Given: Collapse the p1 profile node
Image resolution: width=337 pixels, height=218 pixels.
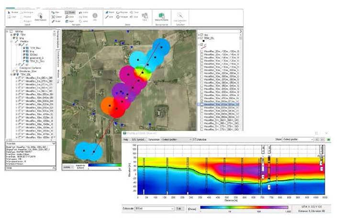Looking at the screenshot, I should (x=17, y=45).
